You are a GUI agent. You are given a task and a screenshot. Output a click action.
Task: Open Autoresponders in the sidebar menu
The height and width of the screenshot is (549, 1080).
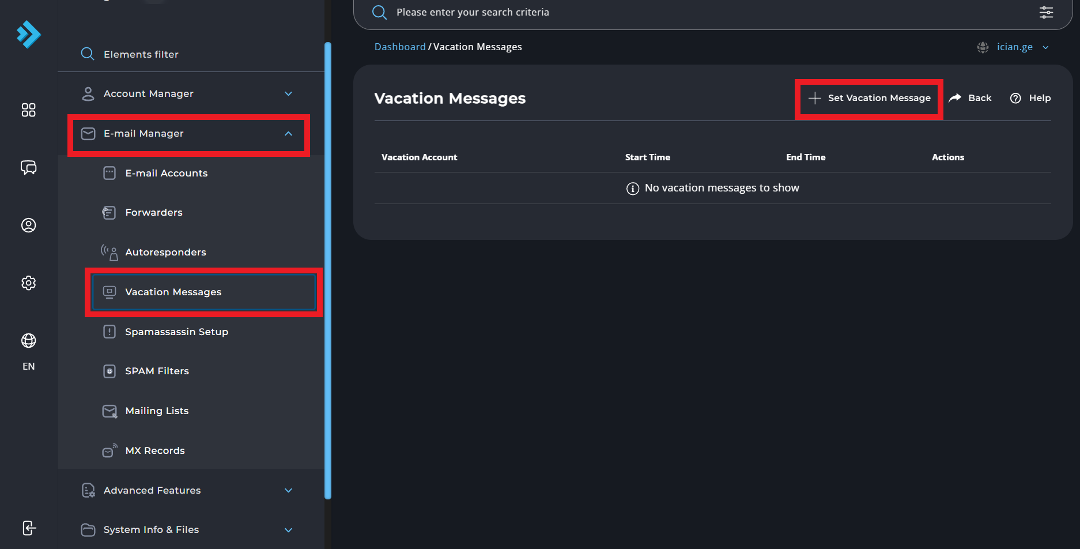click(x=165, y=252)
